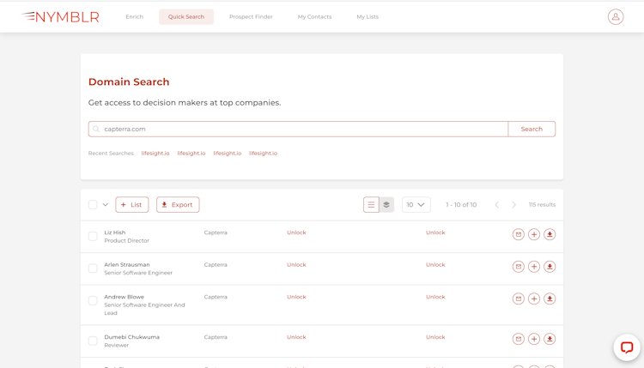Switch to list view layout
Viewport: 644px width, 368px height.
tap(371, 205)
